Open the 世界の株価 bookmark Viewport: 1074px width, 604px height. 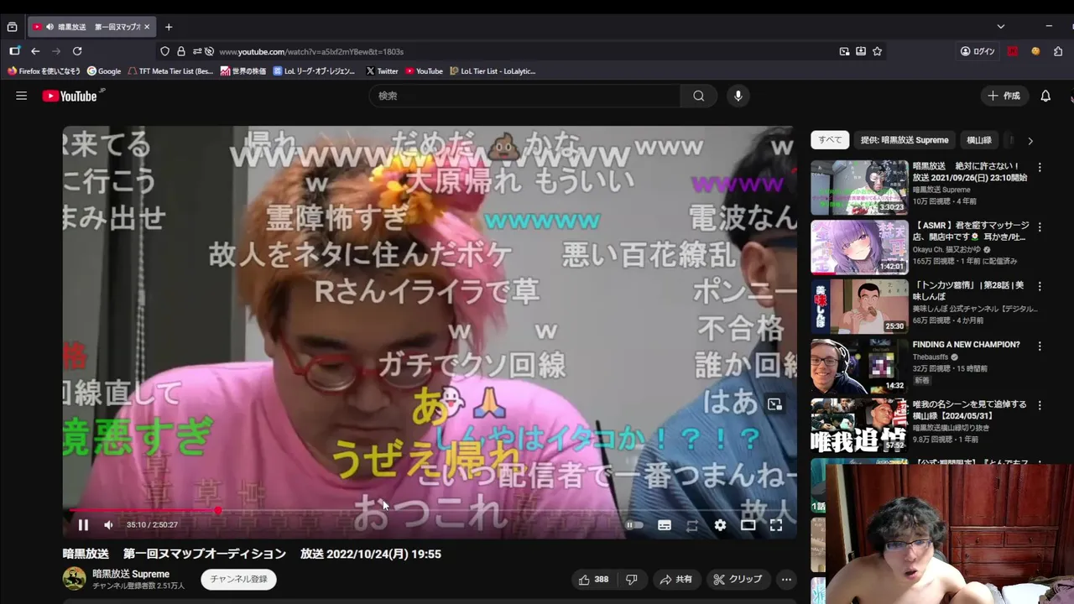[243, 71]
